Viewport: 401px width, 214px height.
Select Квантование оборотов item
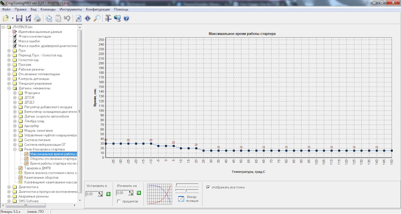pos(41,177)
